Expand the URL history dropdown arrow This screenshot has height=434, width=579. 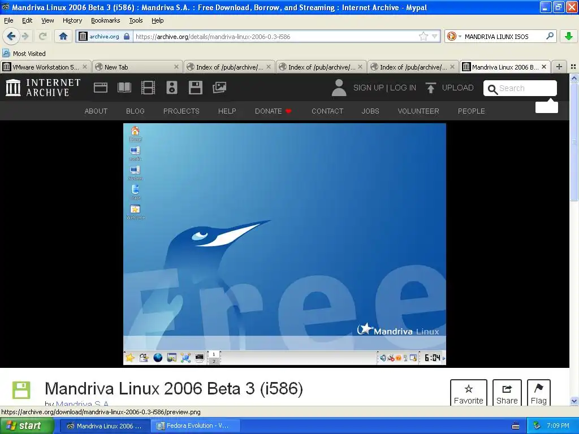click(x=435, y=36)
